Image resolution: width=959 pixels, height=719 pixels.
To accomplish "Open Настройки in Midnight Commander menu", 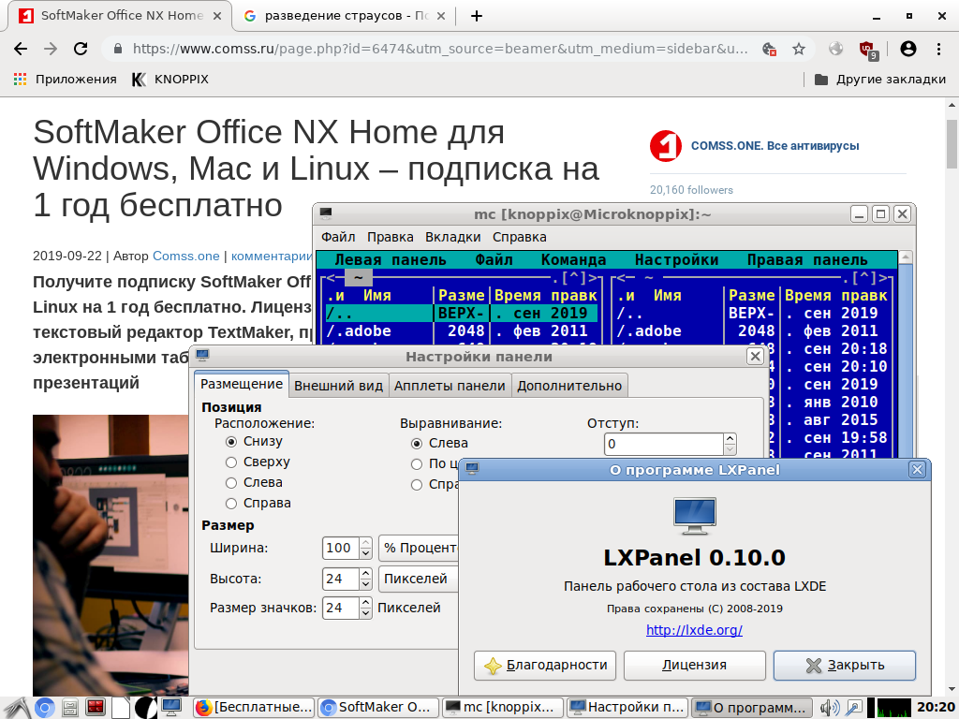I will pos(676,260).
